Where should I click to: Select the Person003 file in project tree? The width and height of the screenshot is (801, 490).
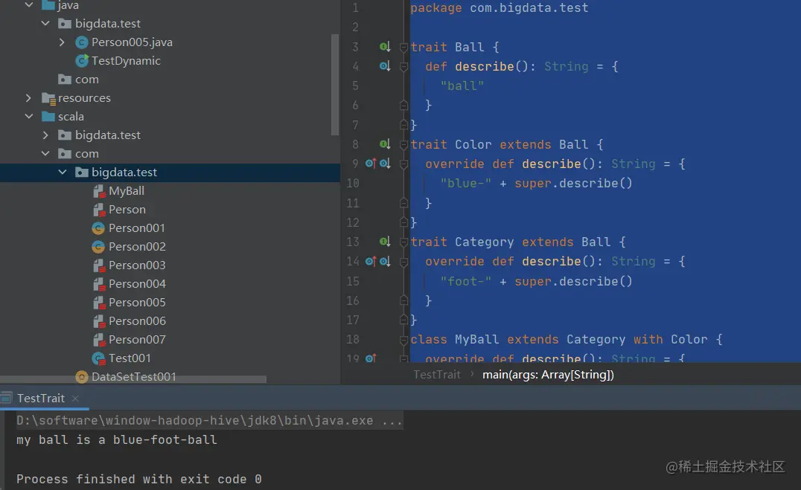click(x=137, y=265)
